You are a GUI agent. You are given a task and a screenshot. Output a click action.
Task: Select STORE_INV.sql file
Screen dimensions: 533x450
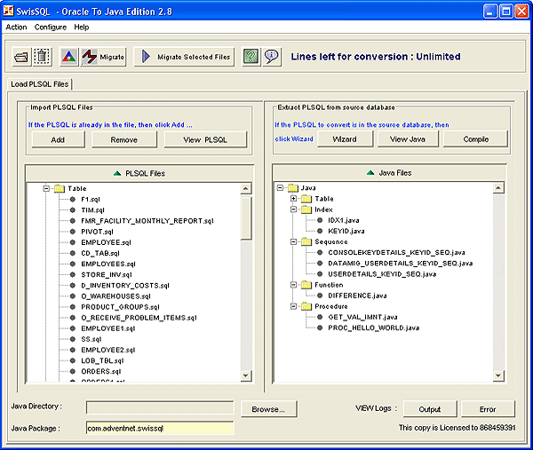[107, 275]
